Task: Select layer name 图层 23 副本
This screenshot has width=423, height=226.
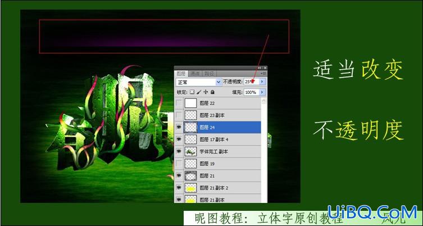Action: click(212, 115)
